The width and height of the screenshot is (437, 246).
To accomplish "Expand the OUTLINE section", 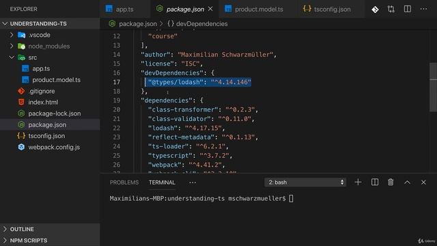I will (x=50, y=229).
